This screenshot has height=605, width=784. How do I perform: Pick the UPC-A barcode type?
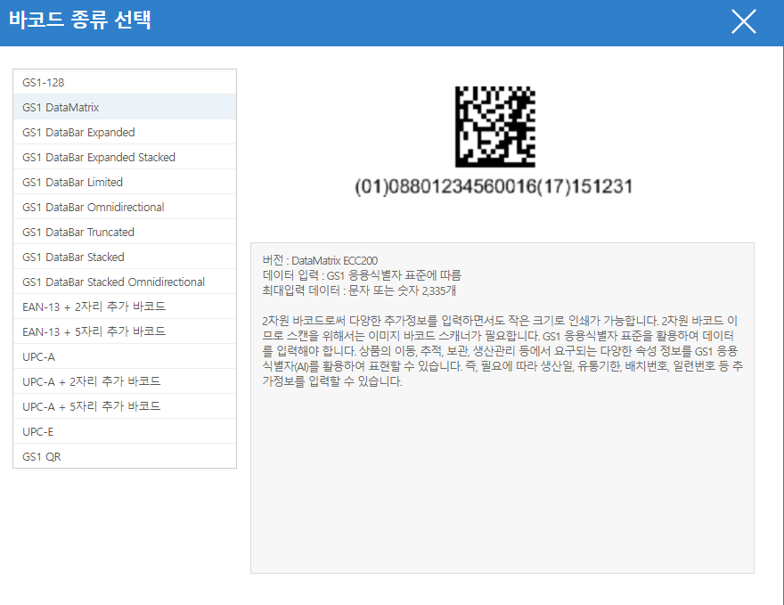[125, 356]
